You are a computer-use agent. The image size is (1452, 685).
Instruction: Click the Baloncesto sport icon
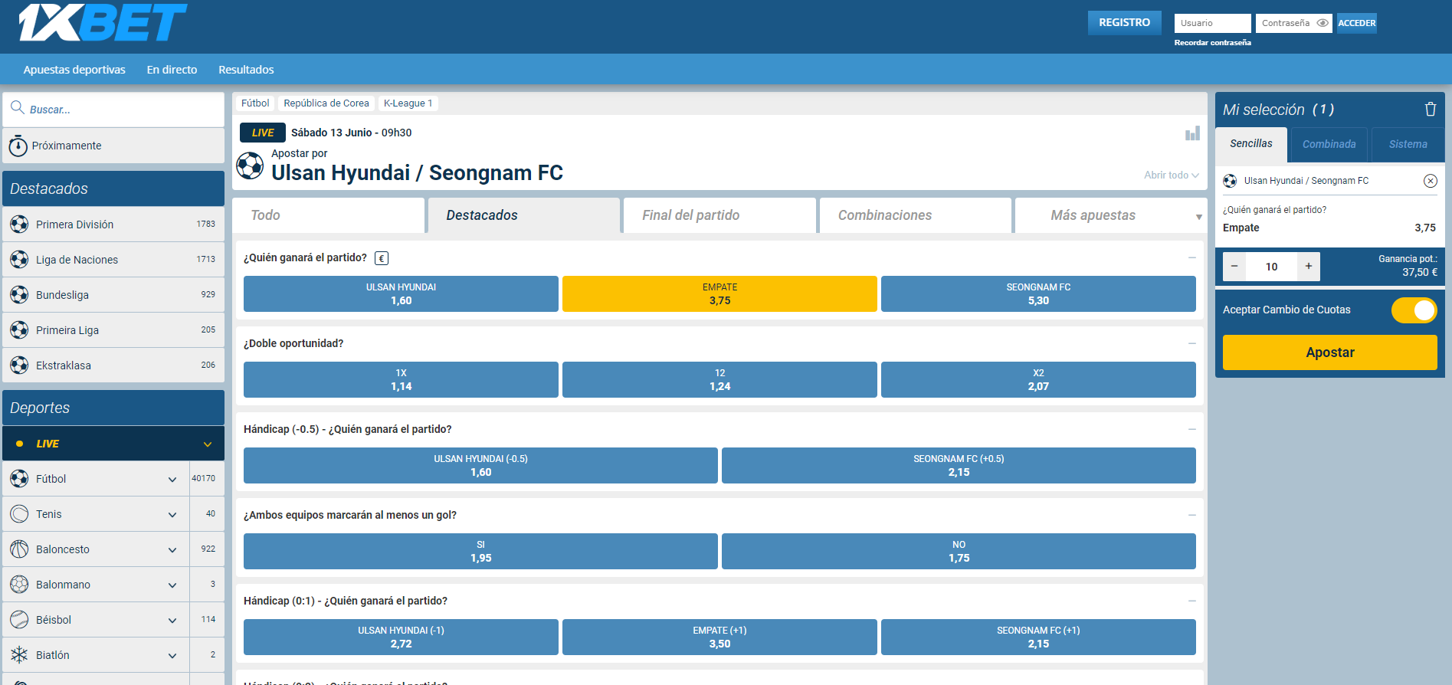(19, 549)
